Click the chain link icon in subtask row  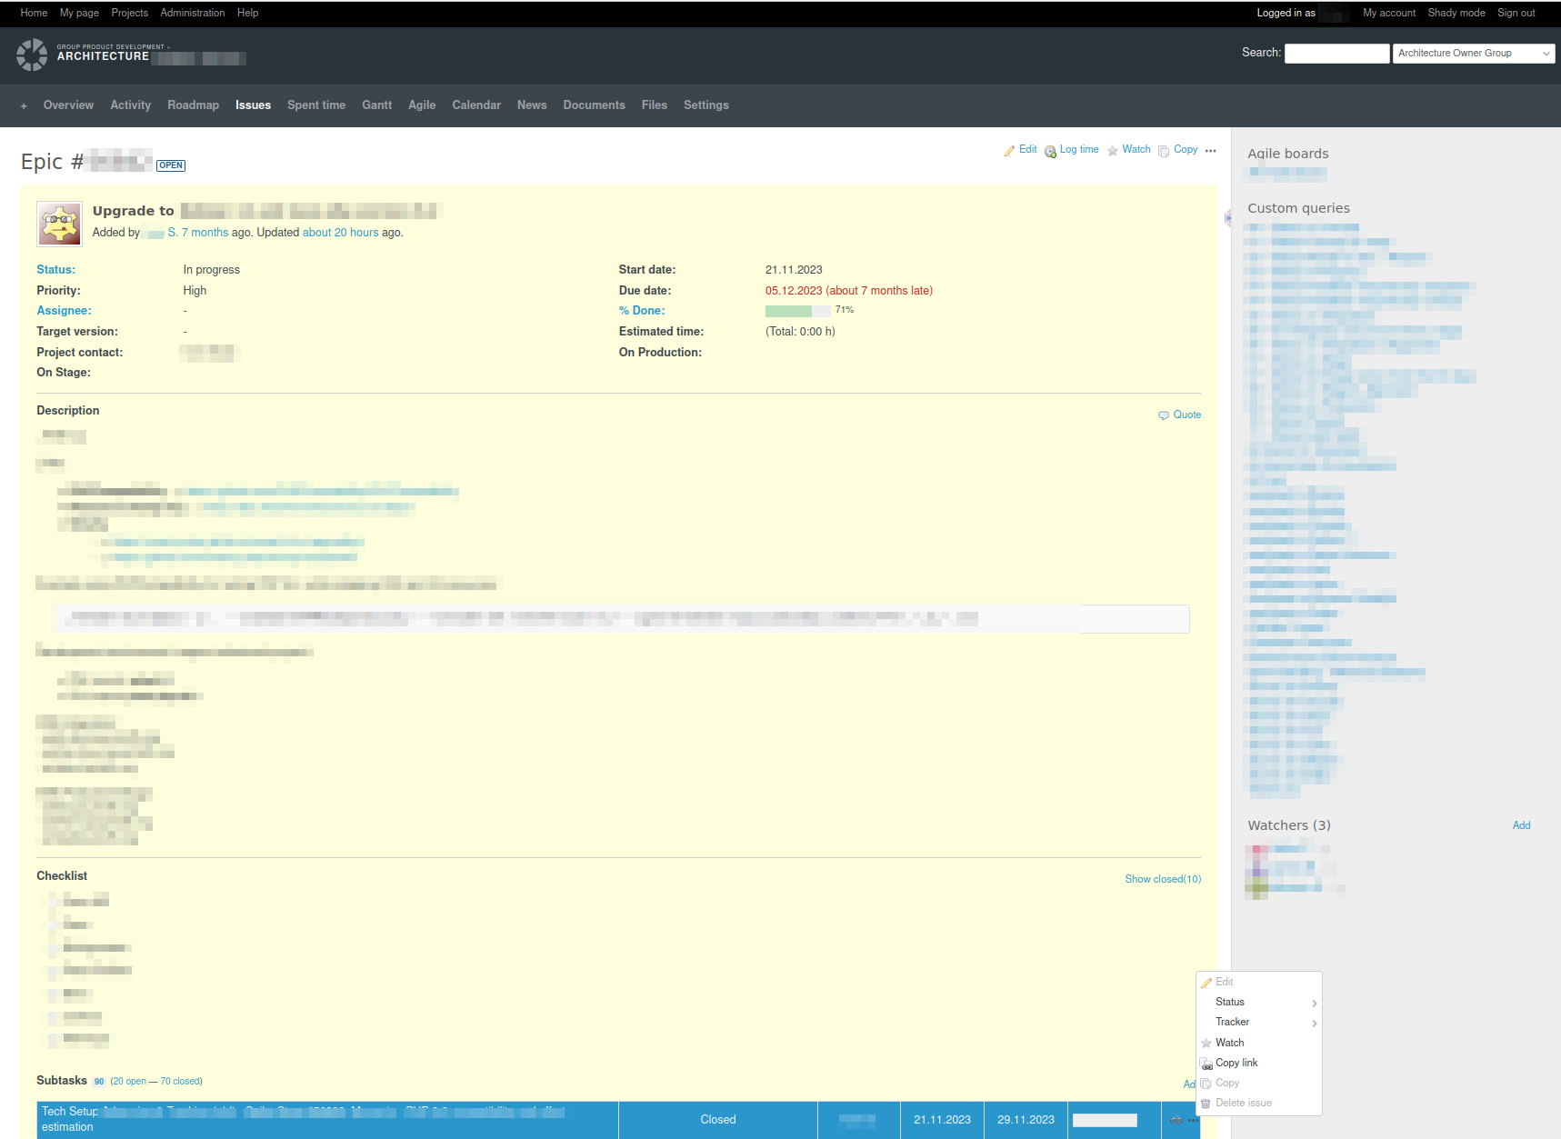pos(1176,1120)
